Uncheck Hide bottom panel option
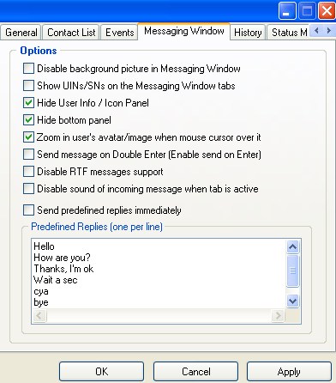This screenshot has width=336, height=383. point(28,120)
